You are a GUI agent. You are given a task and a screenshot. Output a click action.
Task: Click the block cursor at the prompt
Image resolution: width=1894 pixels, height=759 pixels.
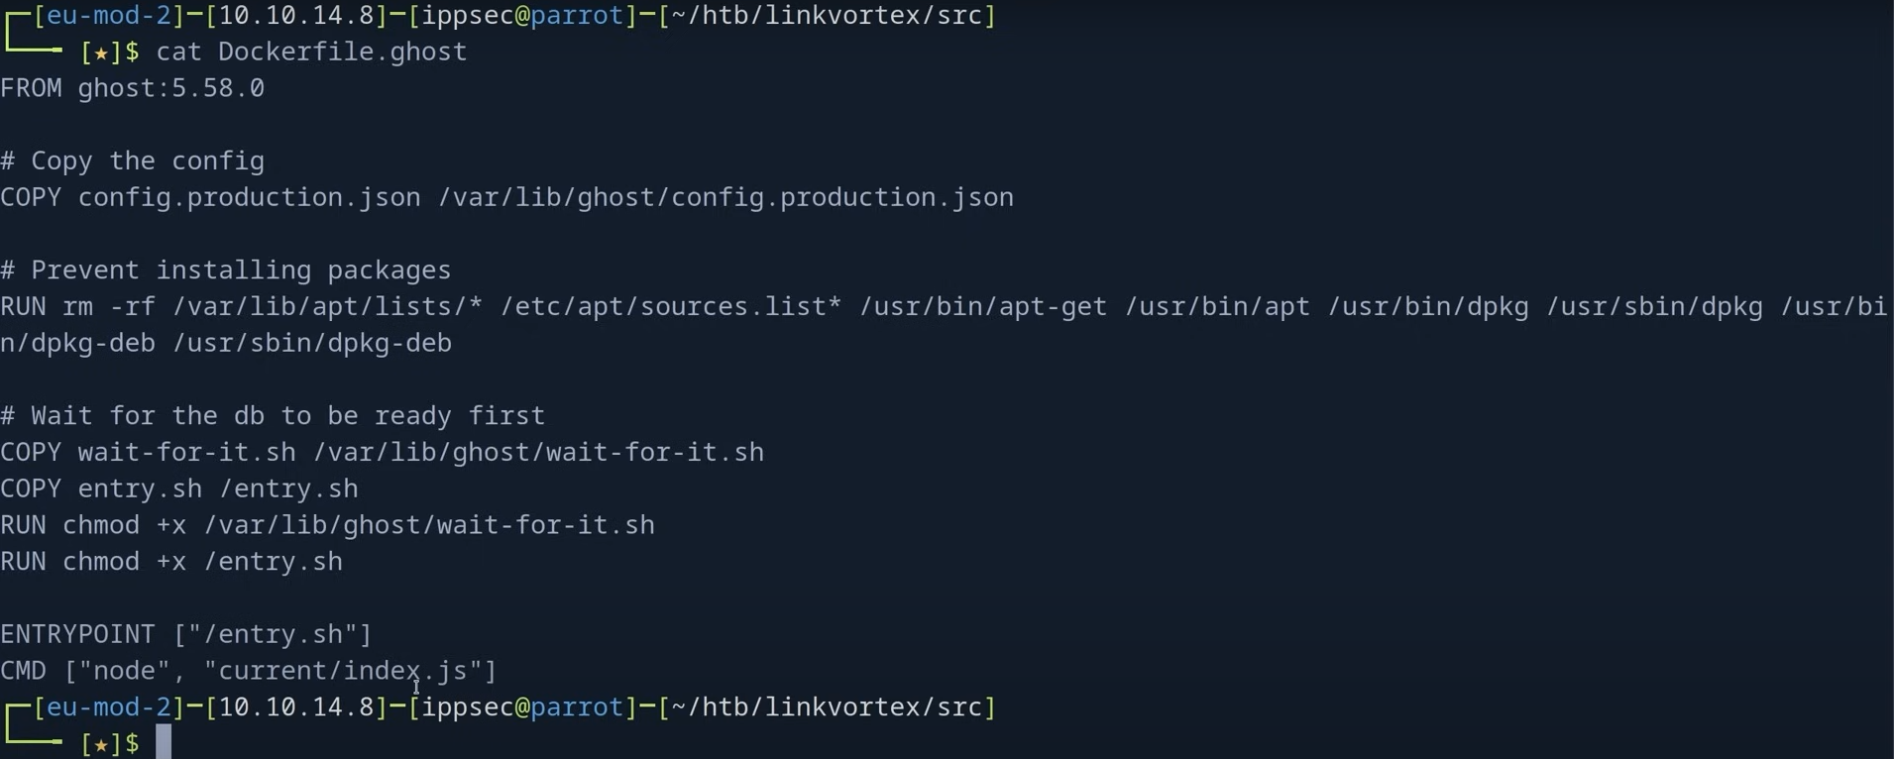(x=164, y=742)
